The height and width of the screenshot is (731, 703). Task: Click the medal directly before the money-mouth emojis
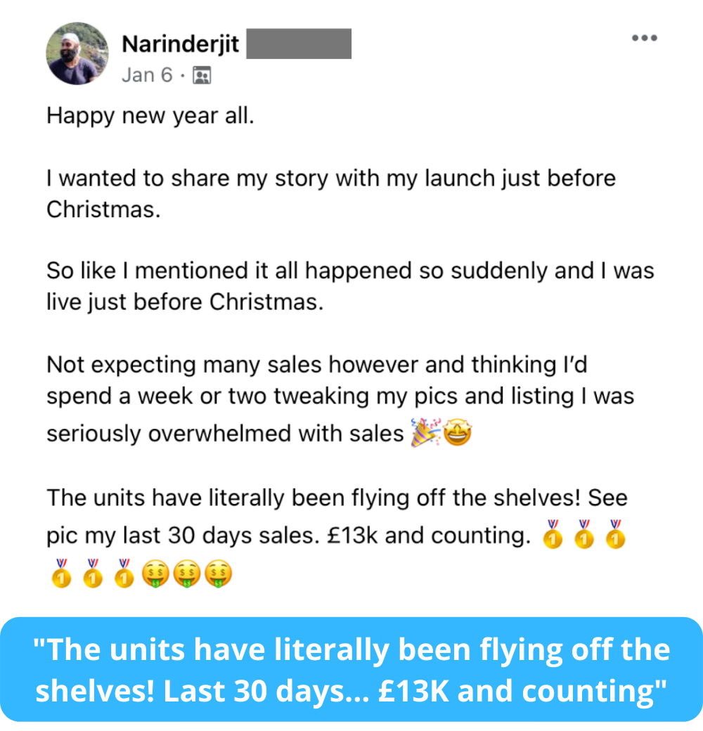(124, 574)
